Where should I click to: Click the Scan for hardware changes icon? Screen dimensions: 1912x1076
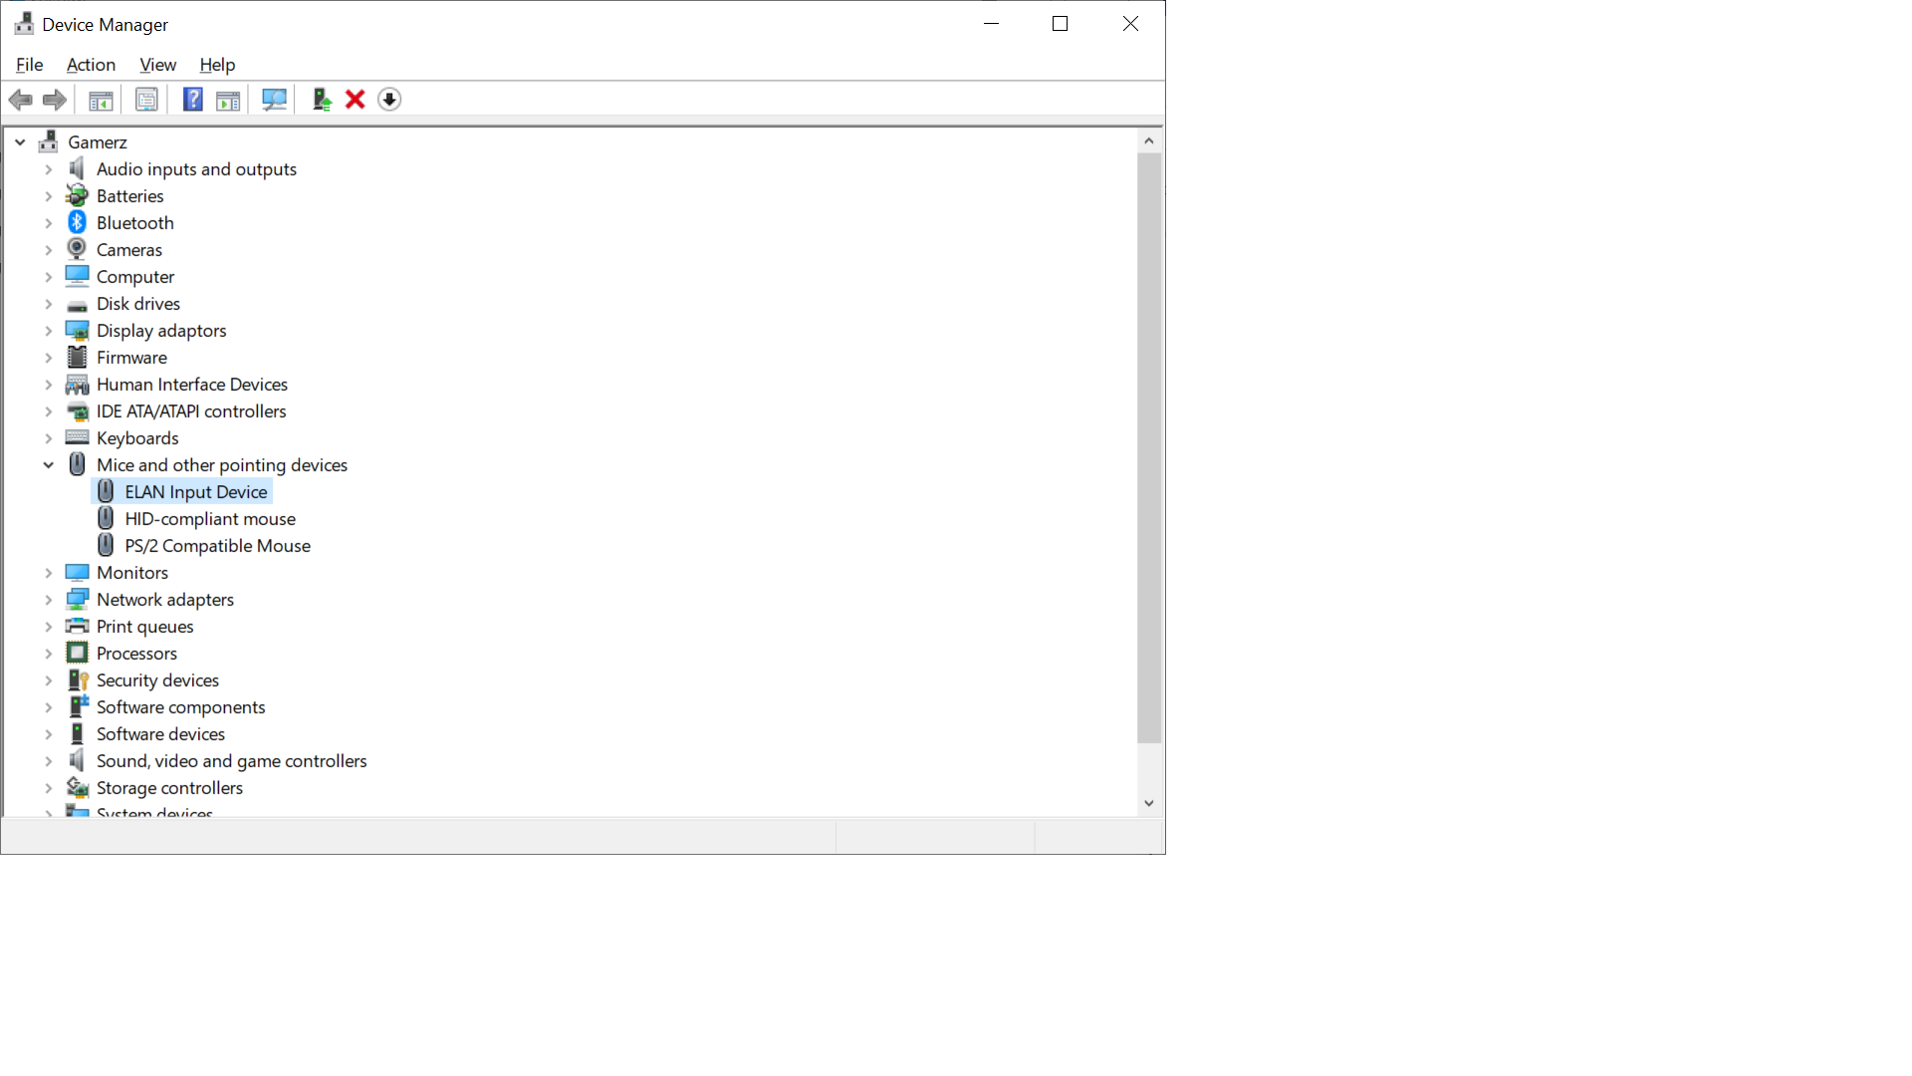point(274,99)
